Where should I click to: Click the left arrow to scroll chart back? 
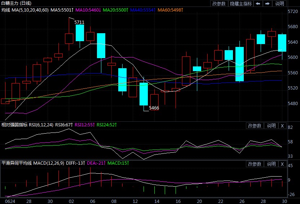[258, 4]
